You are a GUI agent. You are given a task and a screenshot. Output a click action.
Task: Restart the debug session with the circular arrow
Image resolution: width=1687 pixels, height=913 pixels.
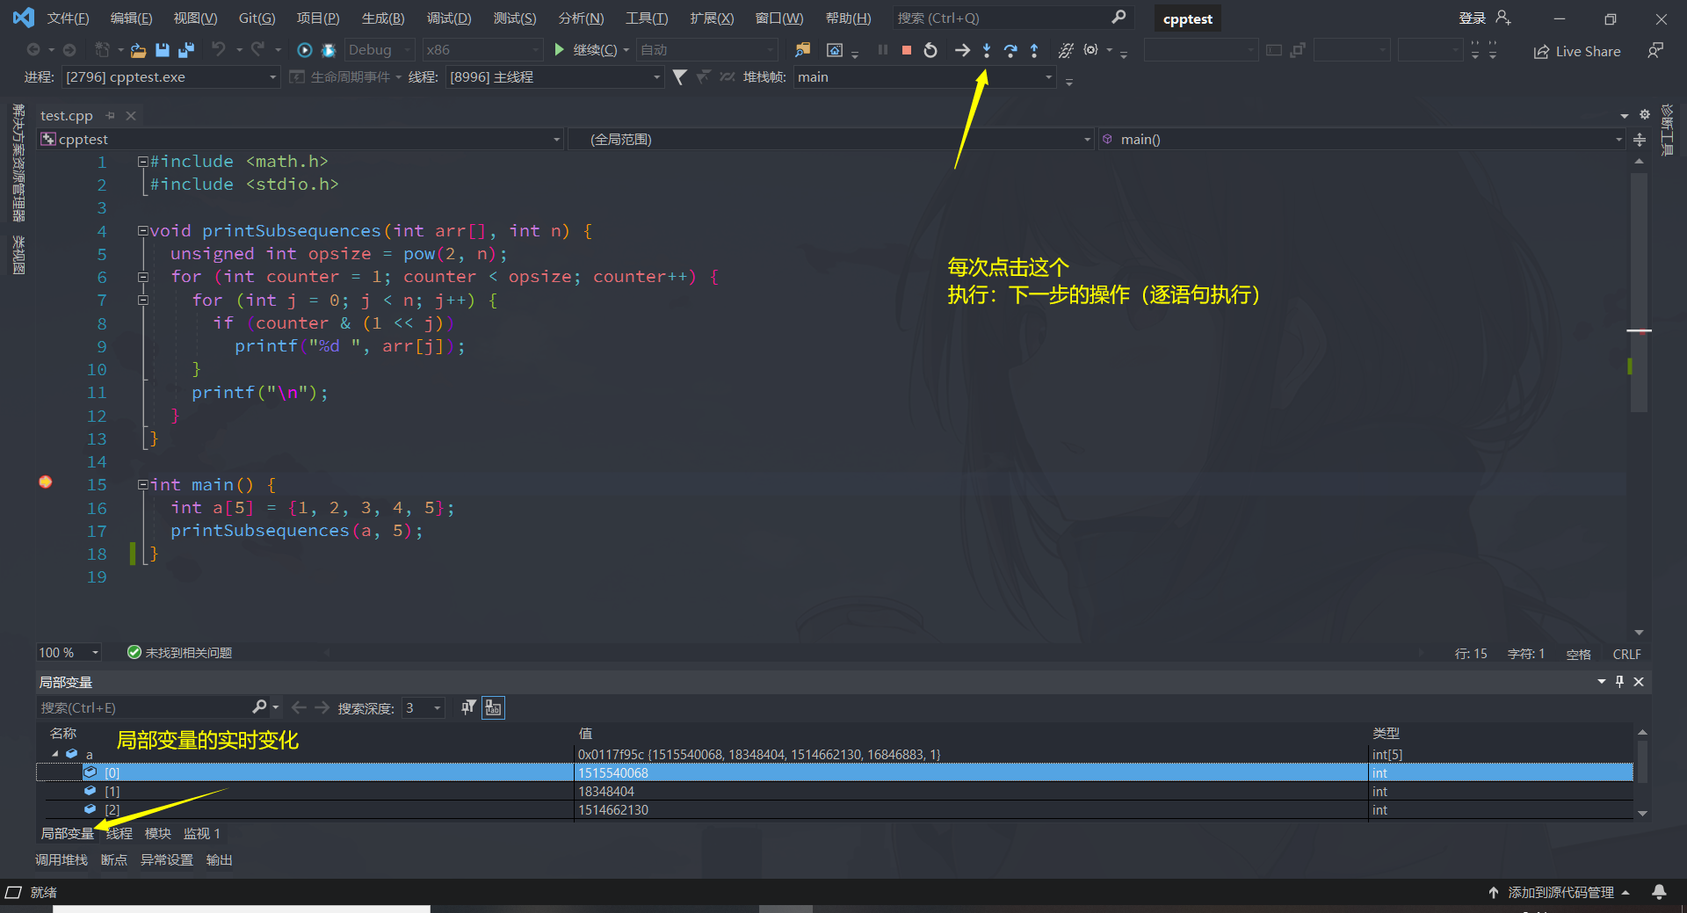point(930,51)
